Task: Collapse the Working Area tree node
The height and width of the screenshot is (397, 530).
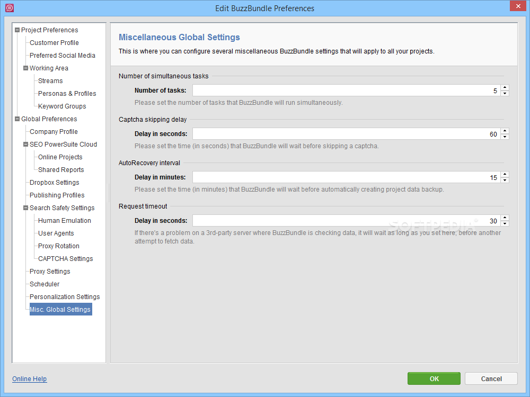Action: pyautogui.click(x=25, y=68)
